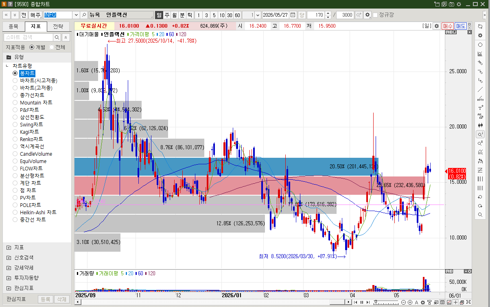The image size is (490, 307).
Task: Toggle the magnifier info lookup tool
Action: (480, 134)
